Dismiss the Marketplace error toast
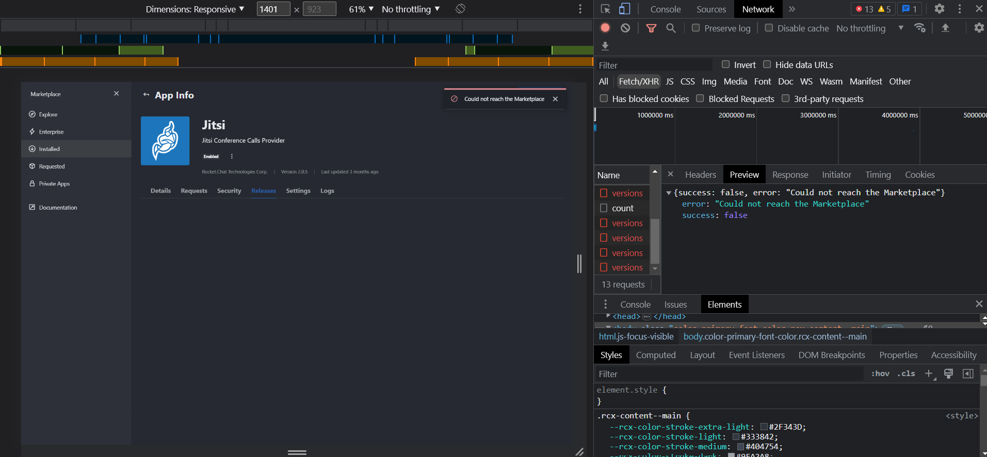Image resolution: width=987 pixels, height=457 pixels. coord(555,99)
